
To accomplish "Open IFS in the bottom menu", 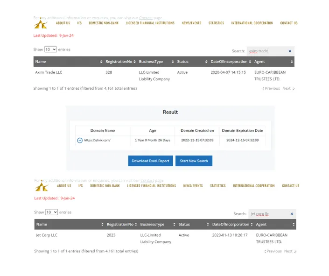I will (81, 186).
